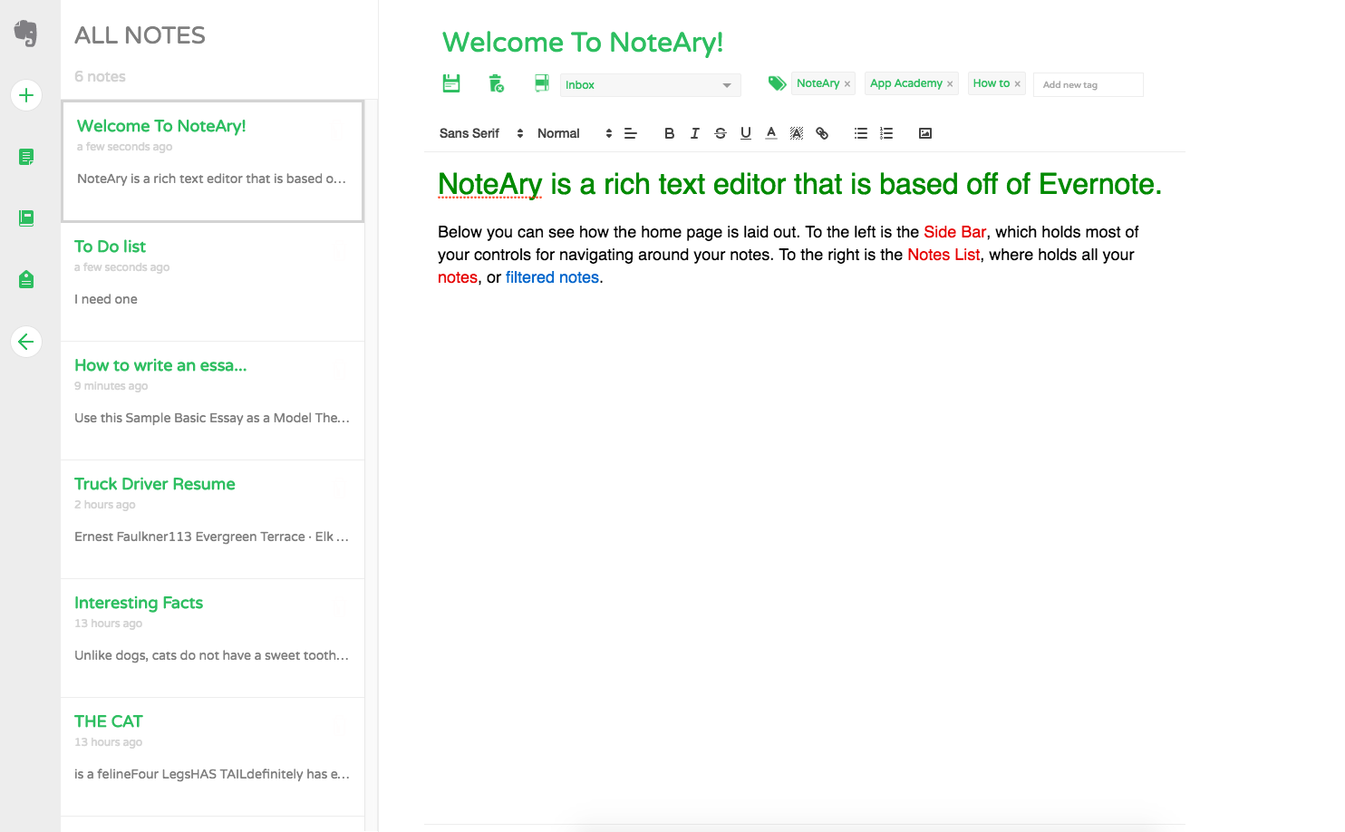Remove the NoteAry tag
1345x832 pixels.
point(847,84)
